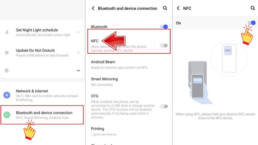258x145 pixels.
Task: Dismiss the Set Night Light schedule suggestion
Action: 78,32
